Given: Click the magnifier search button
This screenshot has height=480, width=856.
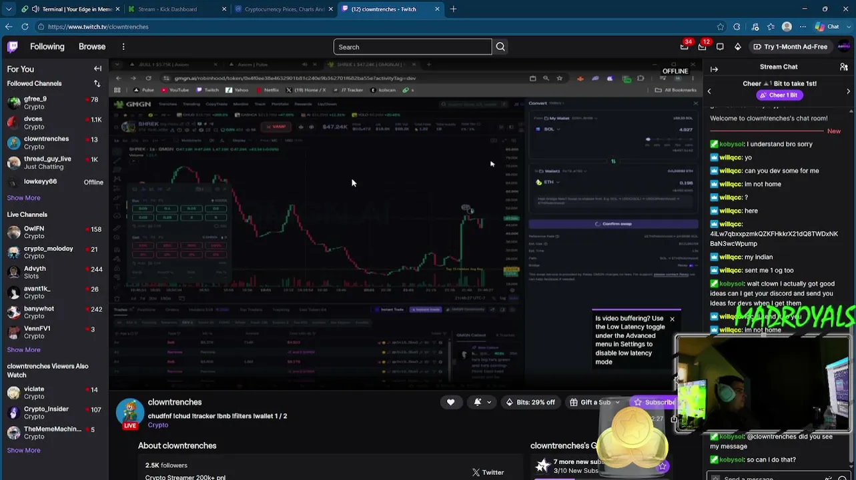Looking at the screenshot, I should click(500, 47).
